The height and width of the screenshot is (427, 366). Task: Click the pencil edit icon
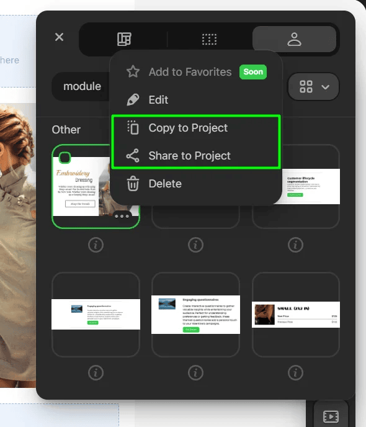[133, 100]
